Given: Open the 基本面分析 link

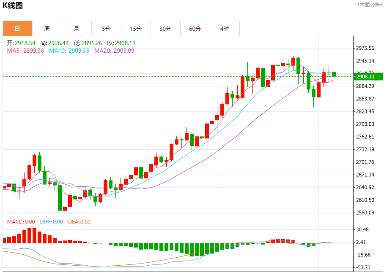Looking at the screenshot, I should 368,5.
